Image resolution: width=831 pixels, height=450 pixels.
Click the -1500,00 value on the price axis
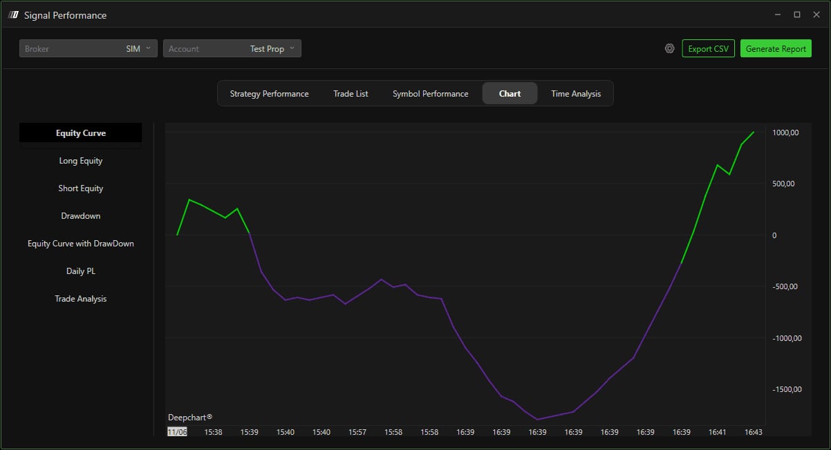787,389
